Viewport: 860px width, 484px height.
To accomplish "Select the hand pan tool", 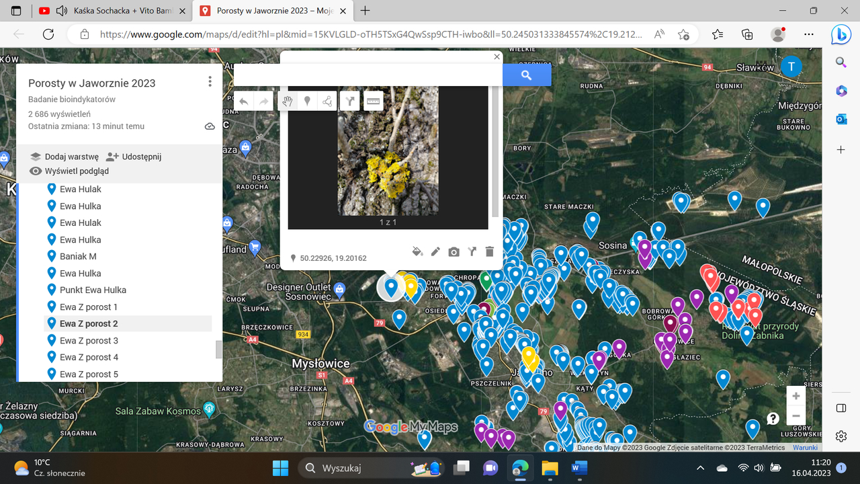I will tap(288, 102).
